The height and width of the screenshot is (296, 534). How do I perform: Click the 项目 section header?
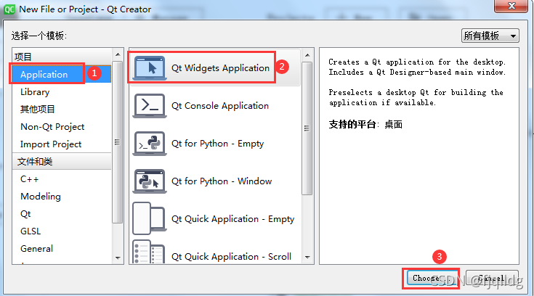(x=61, y=57)
